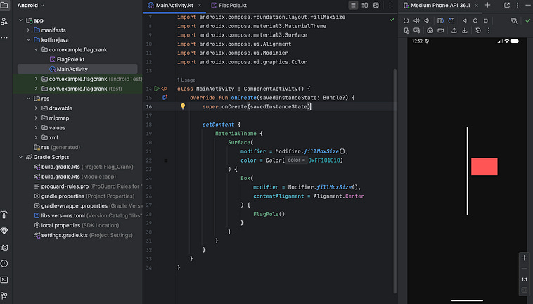Image resolution: width=533 pixels, height=304 pixels.
Task: Click the color swatch gutter on line 22
Action: [x=166, y=160]
